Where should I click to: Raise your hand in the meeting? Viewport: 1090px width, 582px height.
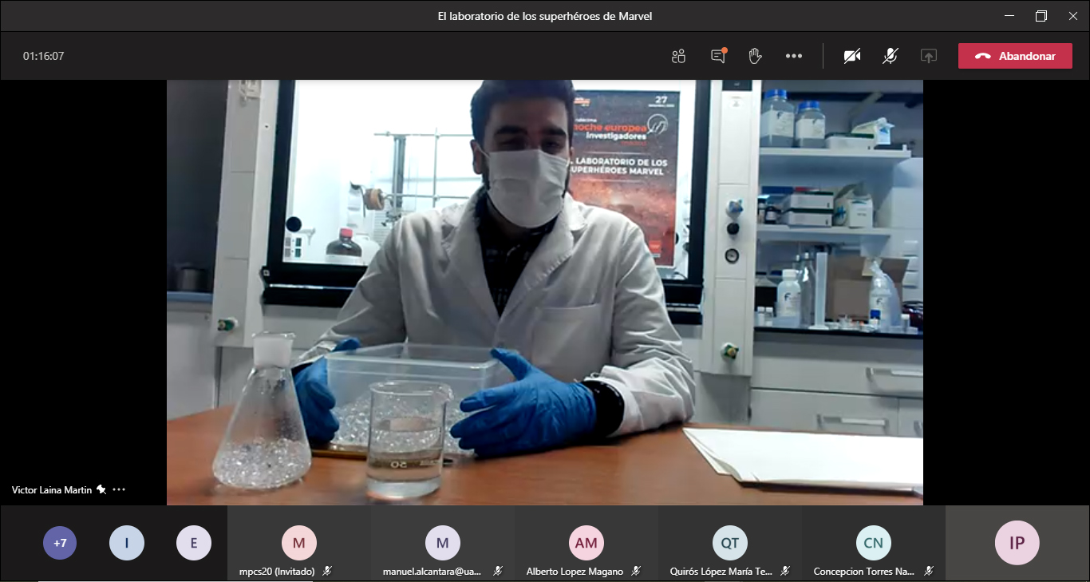click(755, 56)
